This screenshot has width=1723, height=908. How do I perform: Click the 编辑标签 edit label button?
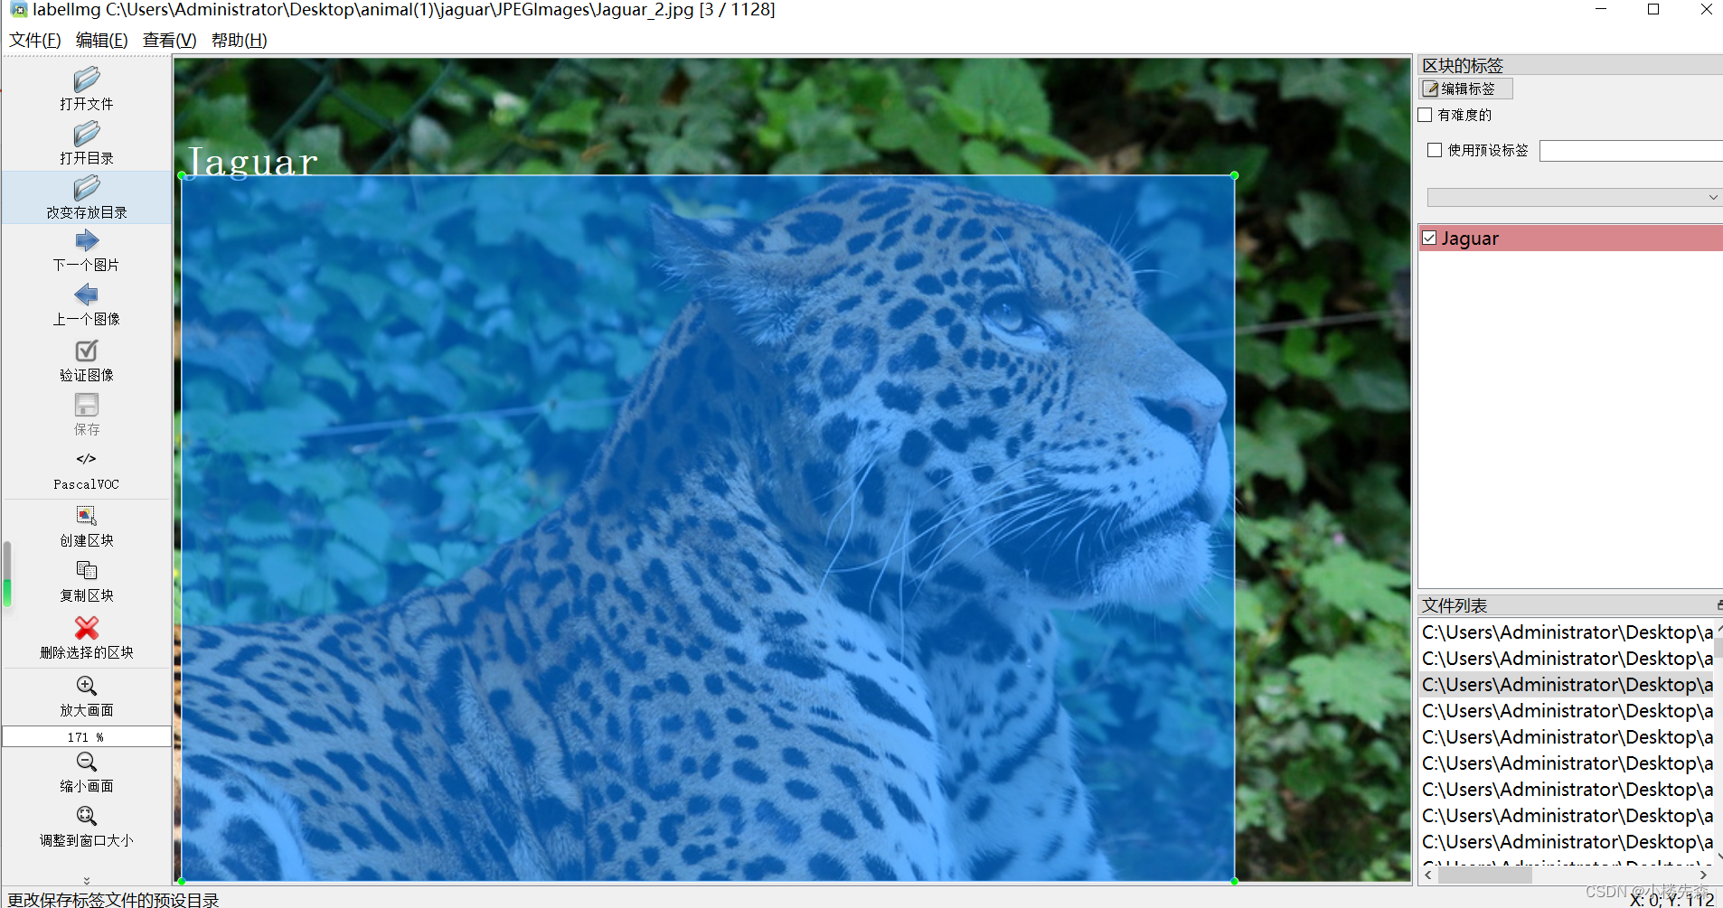[1466, 89]
